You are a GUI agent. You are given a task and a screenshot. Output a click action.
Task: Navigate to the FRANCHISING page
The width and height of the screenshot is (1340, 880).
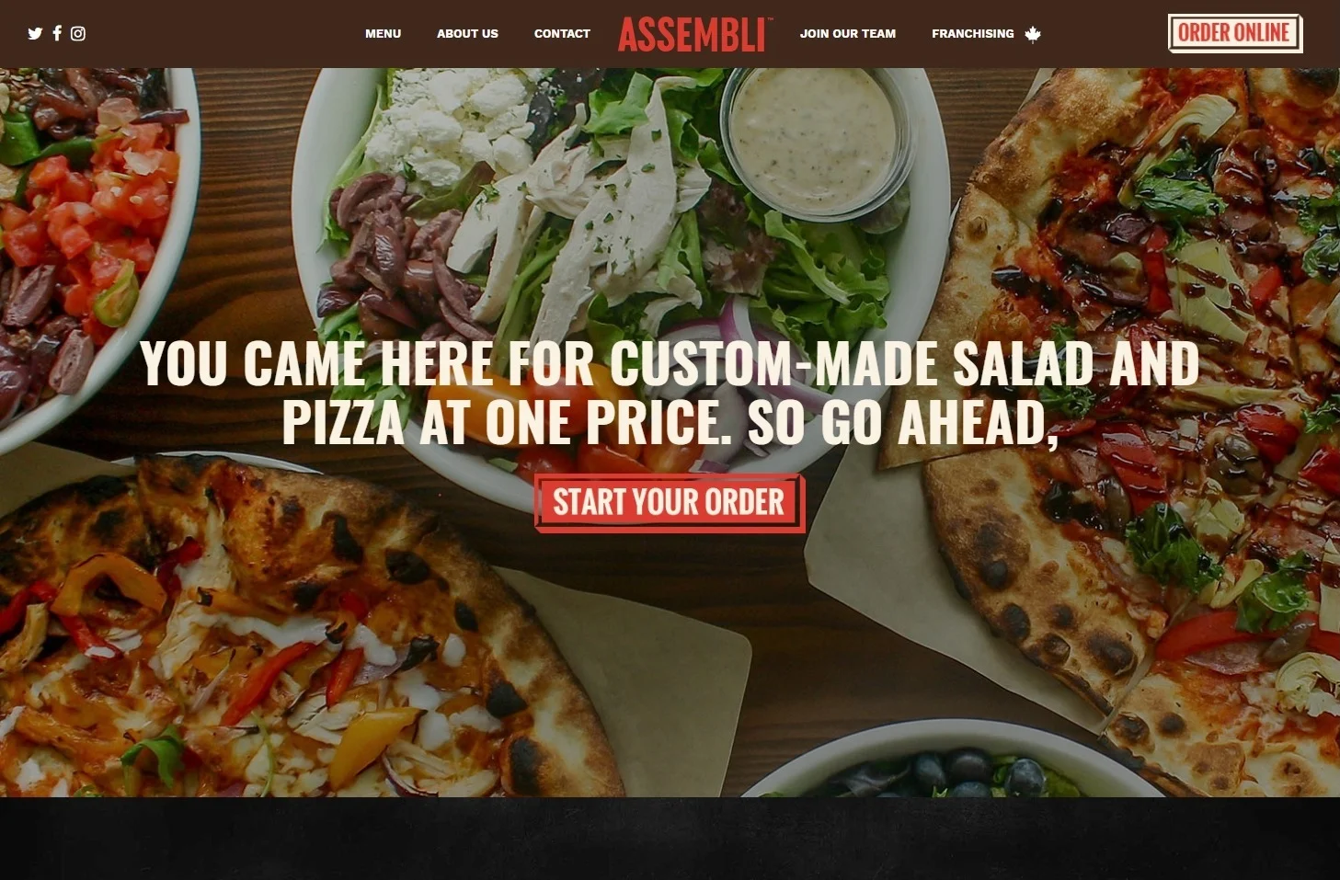pyautogui.click(x=972, y=34)
